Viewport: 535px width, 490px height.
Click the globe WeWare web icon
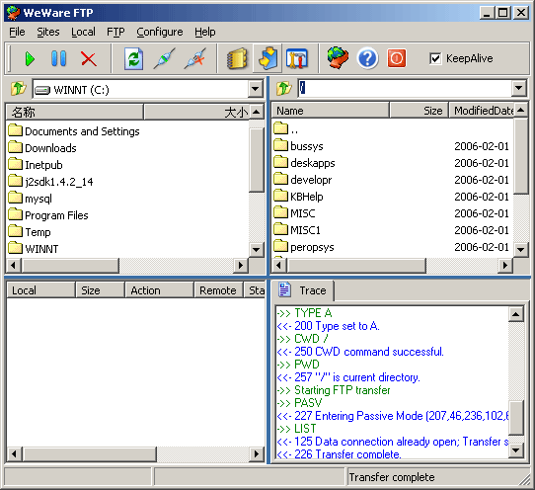[338, 58]
